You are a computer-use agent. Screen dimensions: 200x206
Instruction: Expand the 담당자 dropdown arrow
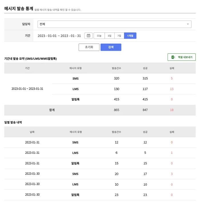tap(188, 24)
